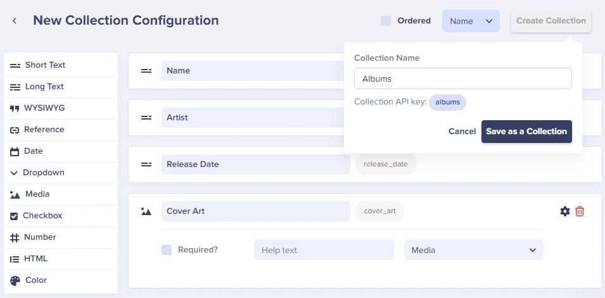The height and width of the screenshot is (298, 605).
Task: Add a Date field type
Action: pos(61,151)
